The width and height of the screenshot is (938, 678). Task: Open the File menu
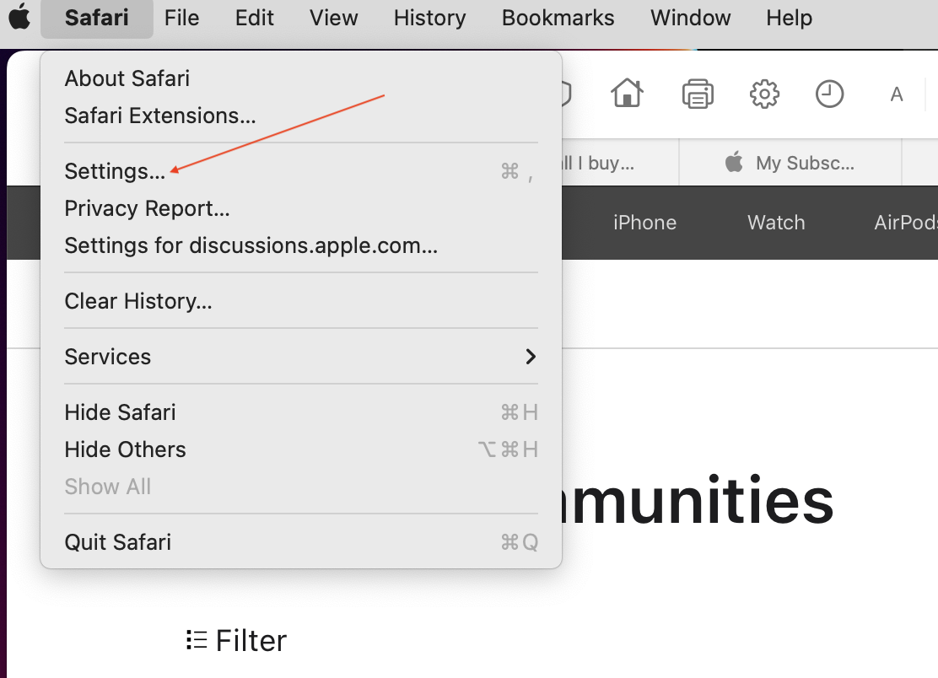(181, 18)
